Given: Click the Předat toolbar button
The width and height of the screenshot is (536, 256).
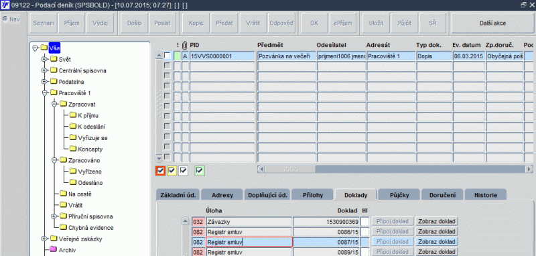Looking at the screenshot, I should pyautogui.click(x=224, y=23).
